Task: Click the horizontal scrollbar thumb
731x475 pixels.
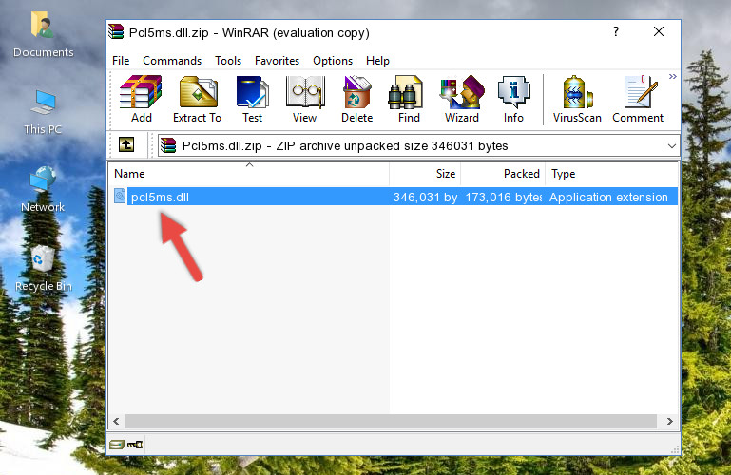Action: click(x=391, y=422)
